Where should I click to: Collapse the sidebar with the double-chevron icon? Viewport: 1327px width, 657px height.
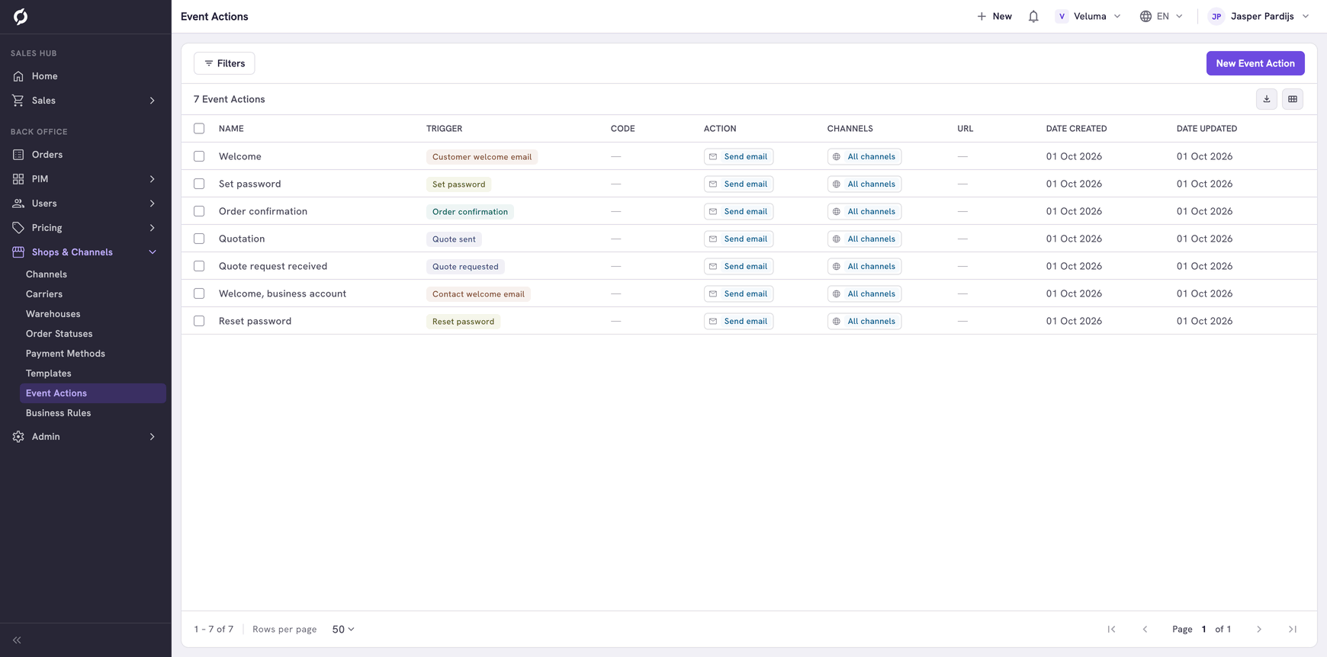point(17,640)
